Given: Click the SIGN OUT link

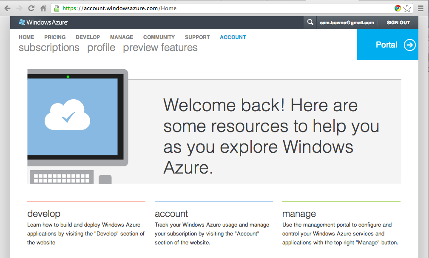Looking at the screenshot, I should click(398, 22).
